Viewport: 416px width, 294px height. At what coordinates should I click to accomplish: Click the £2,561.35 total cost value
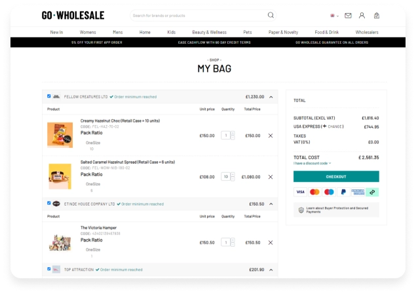click(x=369, y=157)
